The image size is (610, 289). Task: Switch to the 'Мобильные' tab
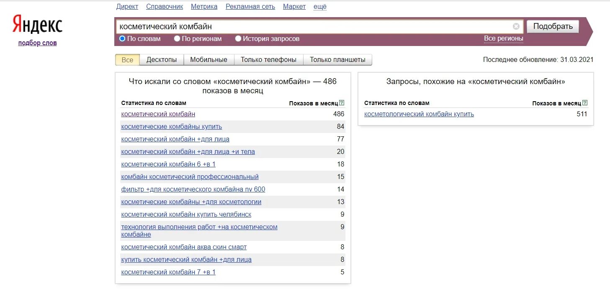(208, 60)
